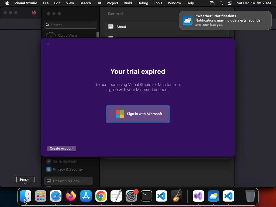This screenshot has width=276, height=207.
Task: Open Launchpad in the dock
Action: click(41, 196)
